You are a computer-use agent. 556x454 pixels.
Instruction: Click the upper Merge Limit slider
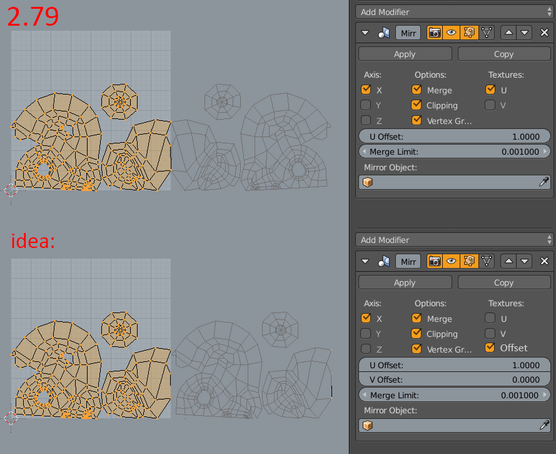point(455,152)
